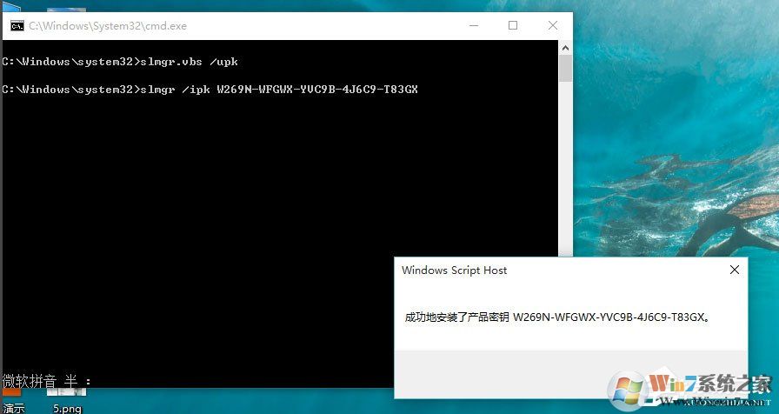Click scroll up arrow in cmd window

565,48
